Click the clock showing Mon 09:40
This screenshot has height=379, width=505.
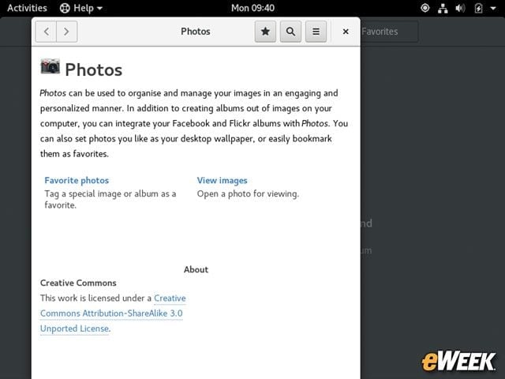[x=252, y=8]
